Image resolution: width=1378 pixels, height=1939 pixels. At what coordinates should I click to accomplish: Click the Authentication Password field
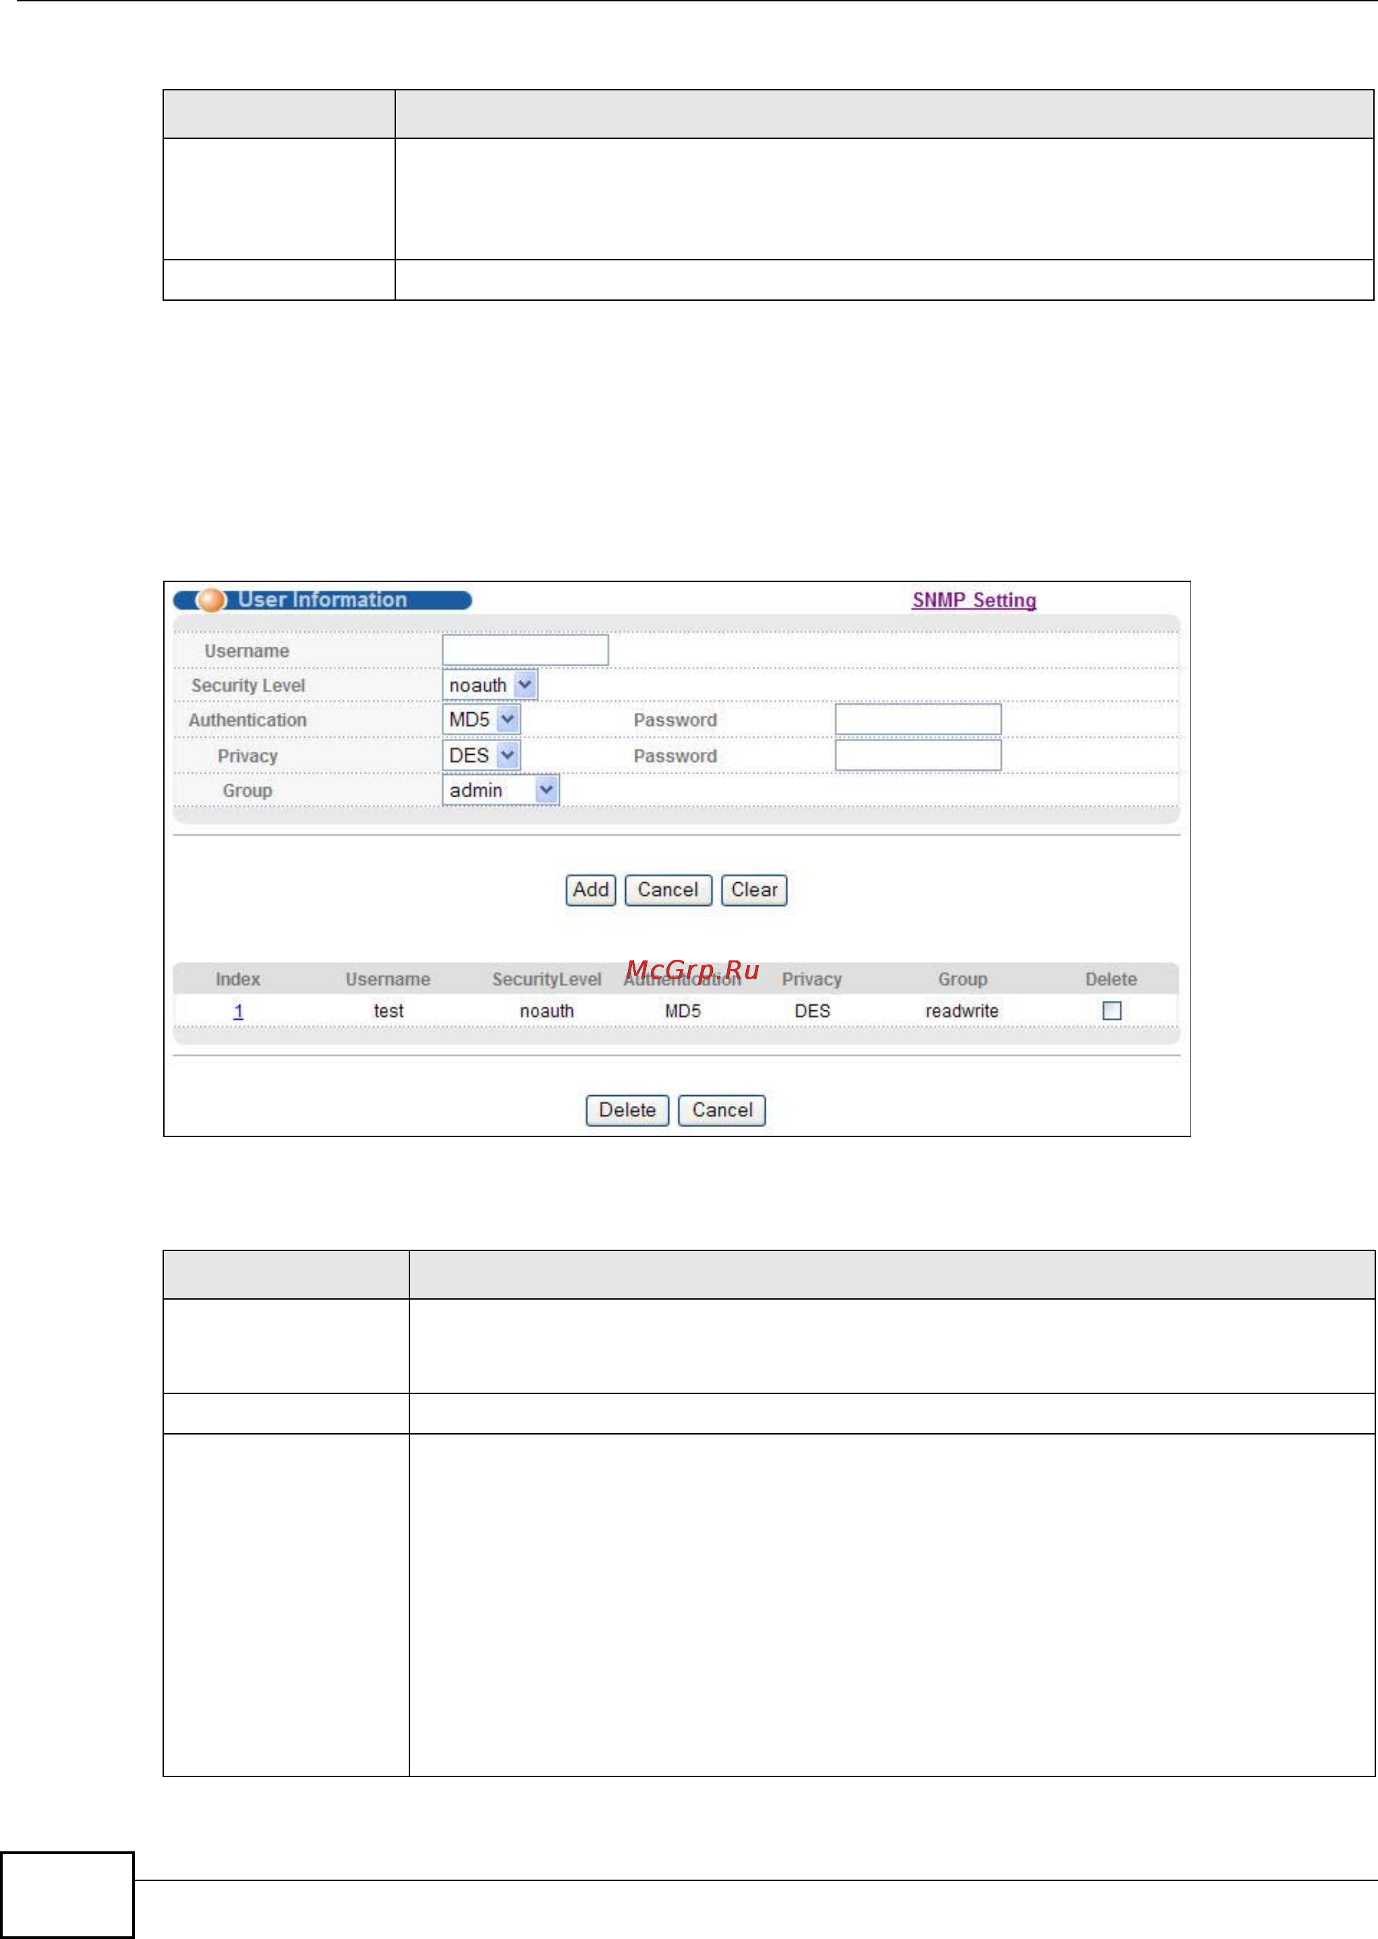click(918, 719)
